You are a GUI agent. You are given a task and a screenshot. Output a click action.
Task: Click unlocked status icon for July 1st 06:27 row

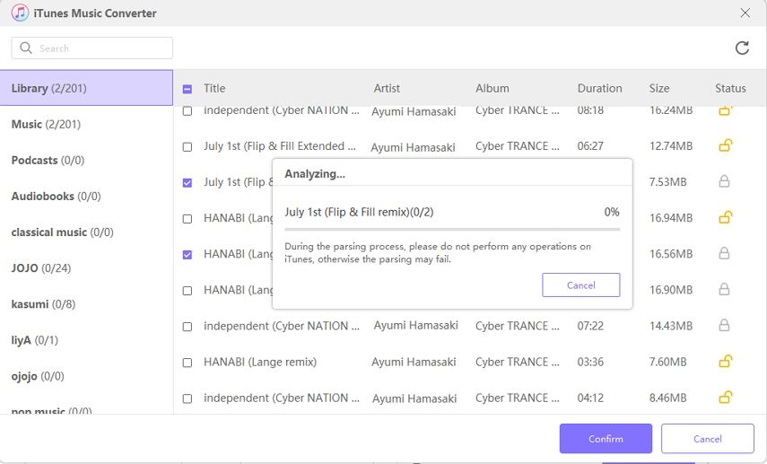tap(725, 146)
